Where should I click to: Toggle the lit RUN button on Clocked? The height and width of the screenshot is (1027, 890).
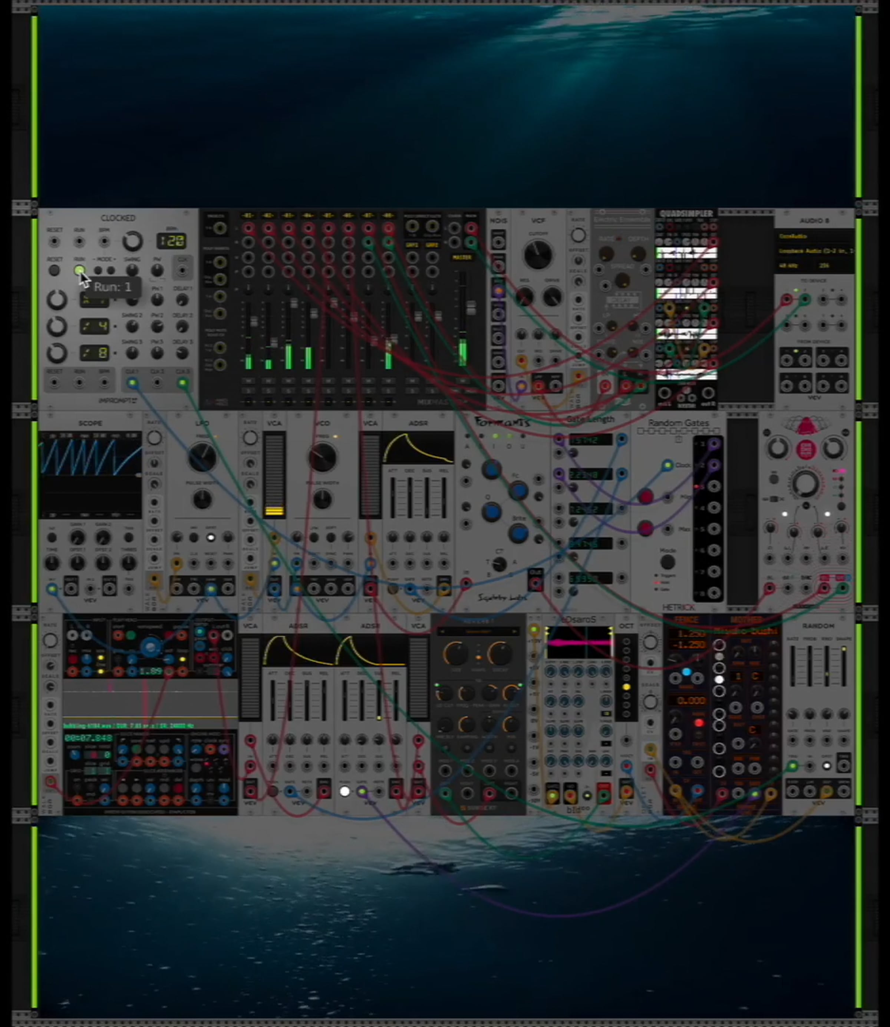[79, 271]
